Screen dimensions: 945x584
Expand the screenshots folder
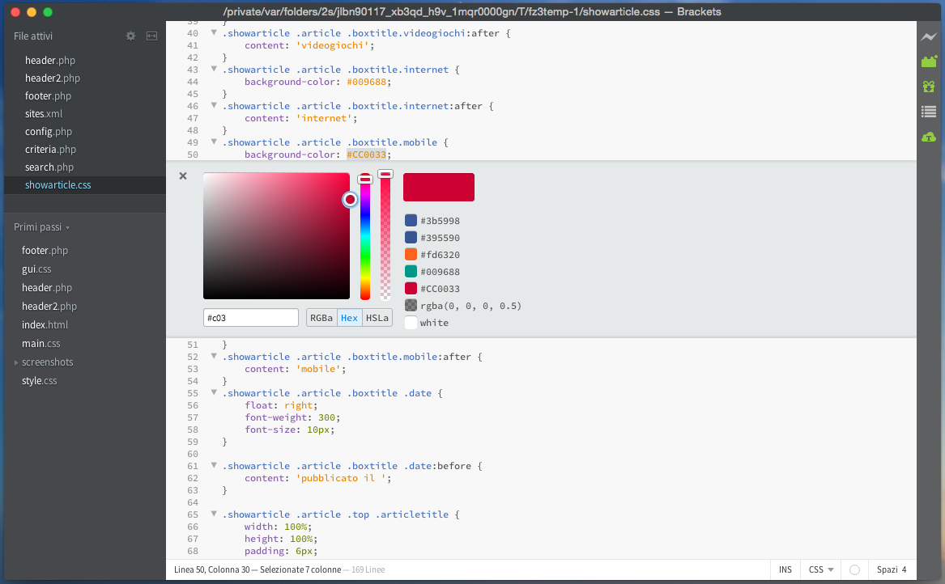(16, 362)
